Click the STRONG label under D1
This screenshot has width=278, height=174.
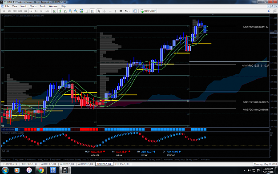click(171, 156)
